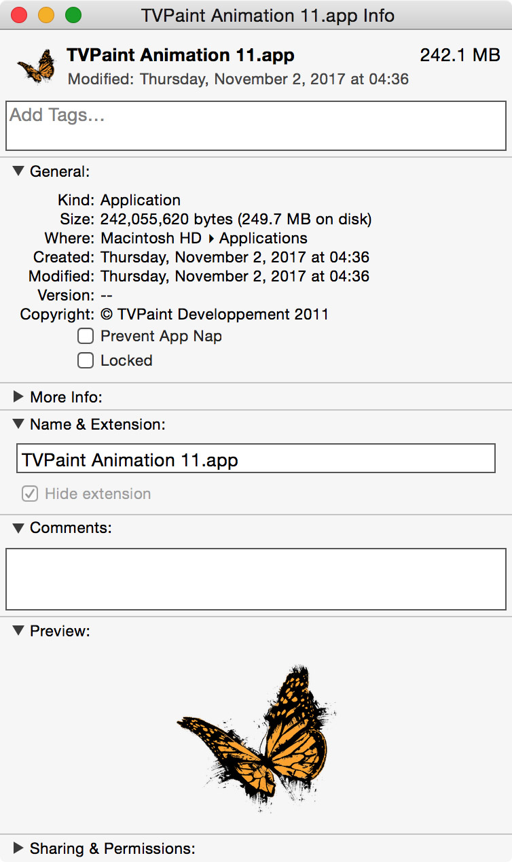The image size is (512, 862).
Task: Click the TVPaint Animation 11.app Info title bar
Action: pos(268,15)
